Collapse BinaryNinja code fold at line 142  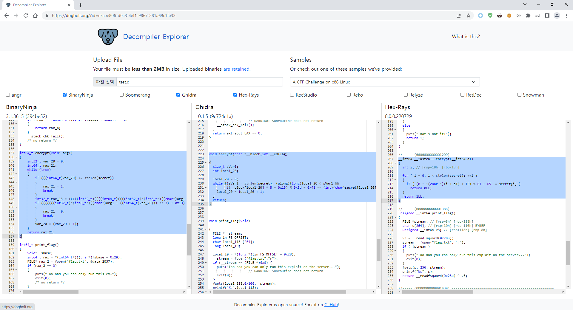pos(16,174)
